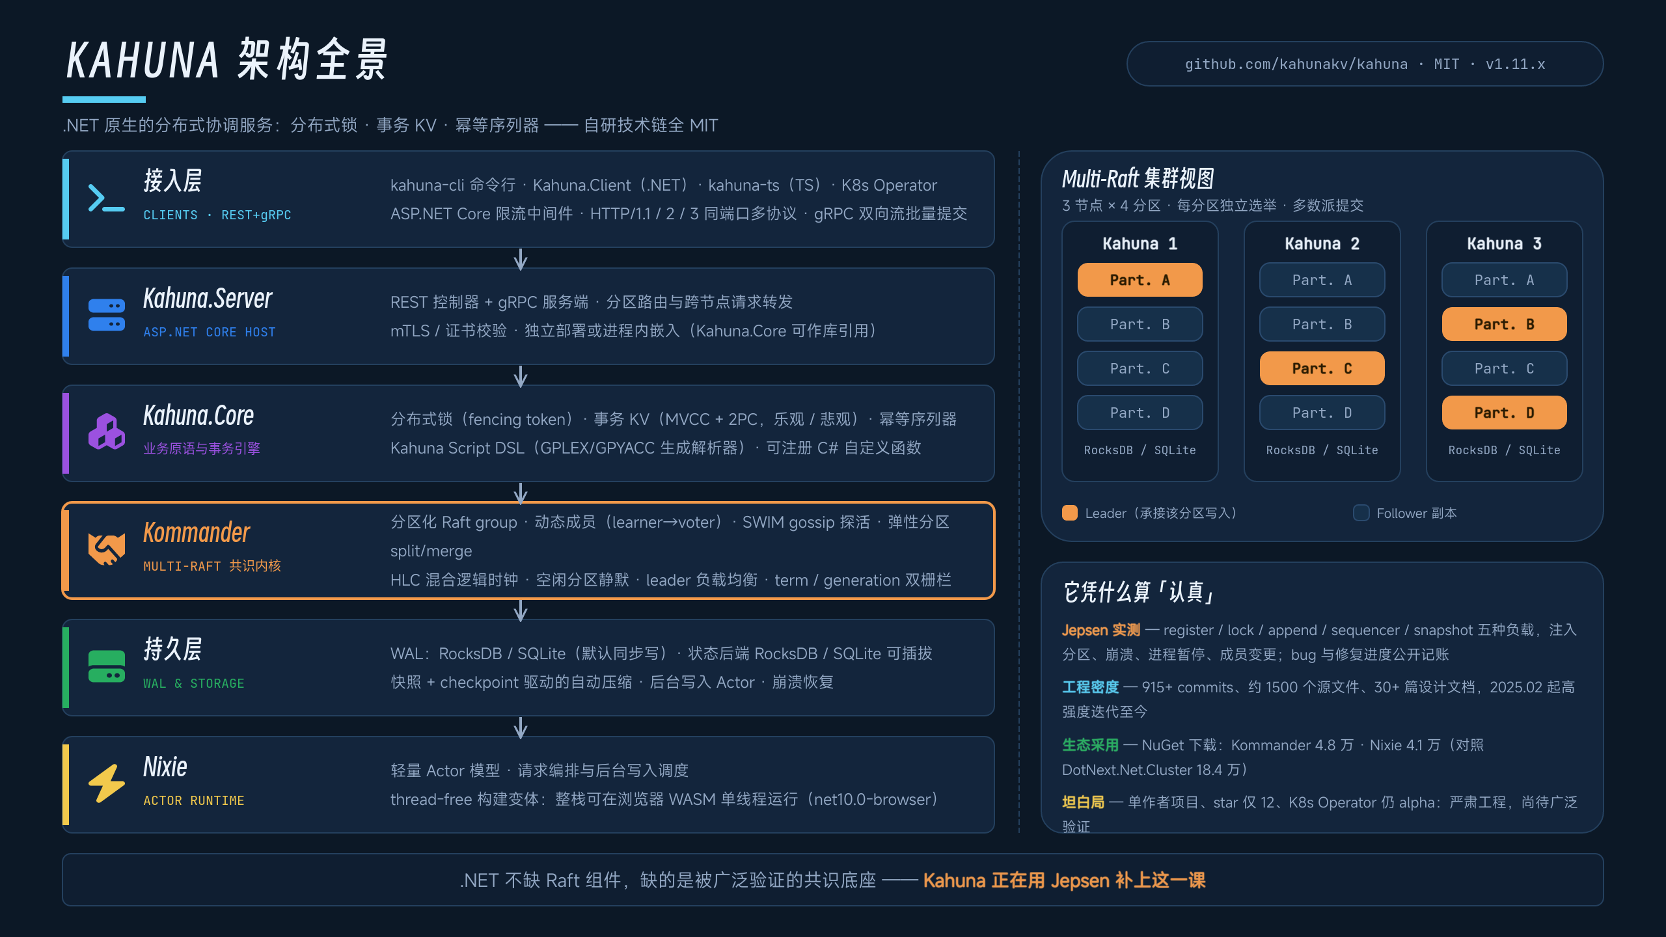Select Part. D in Kahuna 1
The width and height of the screenshot is (1666, 937).
(x=1140, y=413)
